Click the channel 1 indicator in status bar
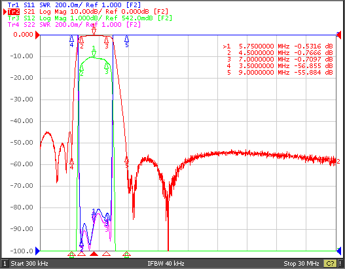This screenshot has width=345, height=269. 5,263
